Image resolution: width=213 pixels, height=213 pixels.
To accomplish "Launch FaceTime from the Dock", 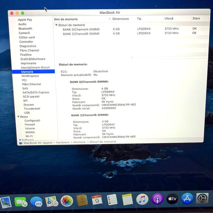I will (x=21, y=202).
